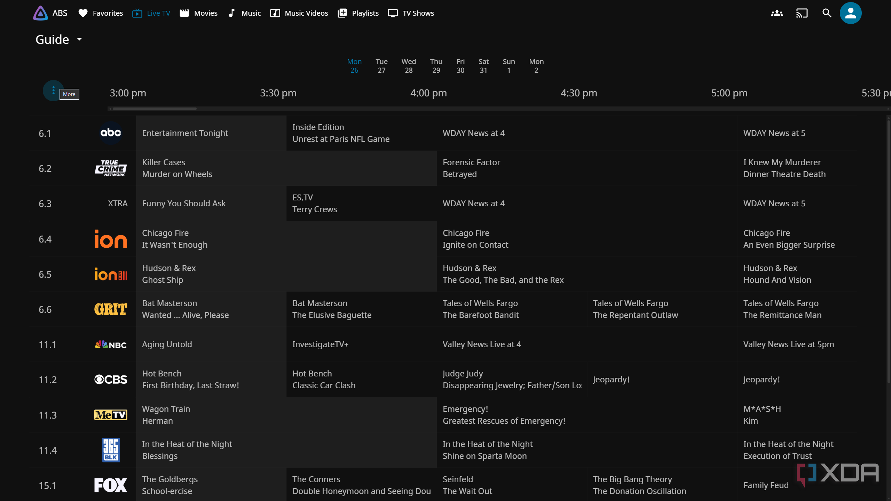Open the MeTV channel 11.3 logo
The height and width of the screenshot is (501, 891).
pyautogui.click(x=111, y=415)
